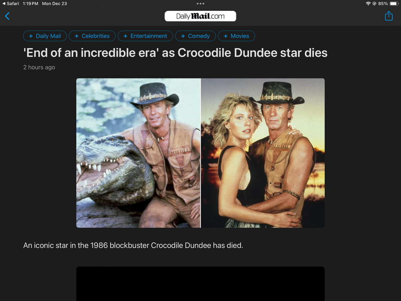Image resolution: width=401 pixels, height=301 pixels.
Task: Tap the orientation lock status icon
Action: pos(374,4)
